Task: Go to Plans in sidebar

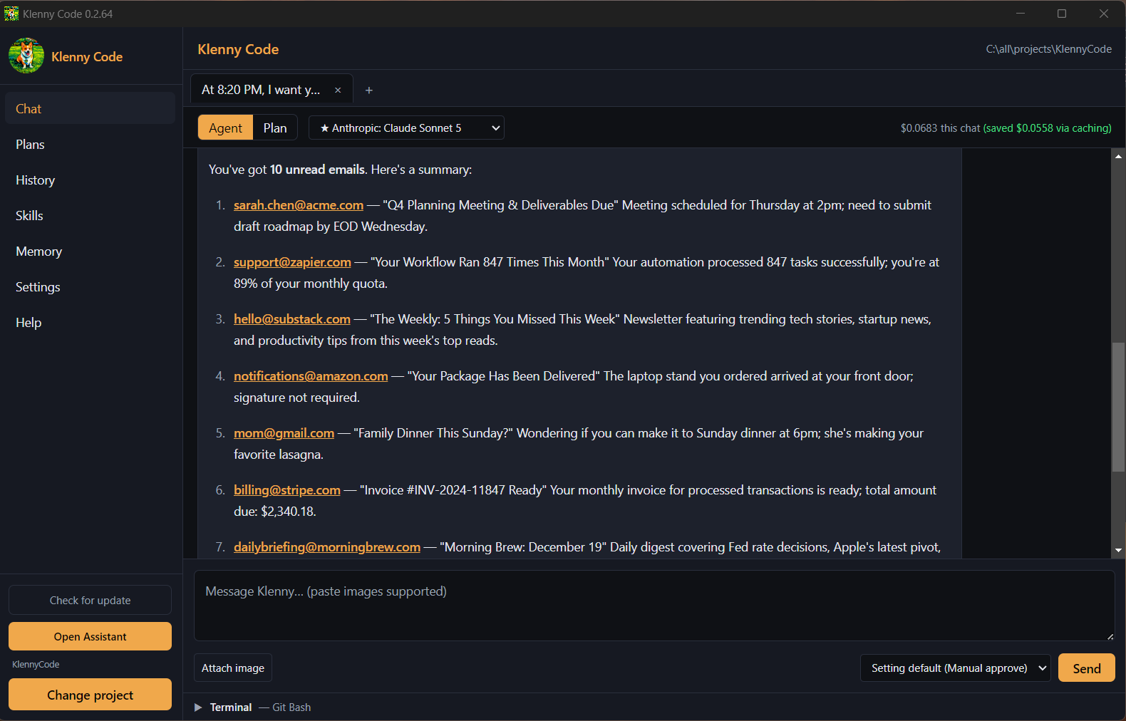Action: click(x=90, y=145)
